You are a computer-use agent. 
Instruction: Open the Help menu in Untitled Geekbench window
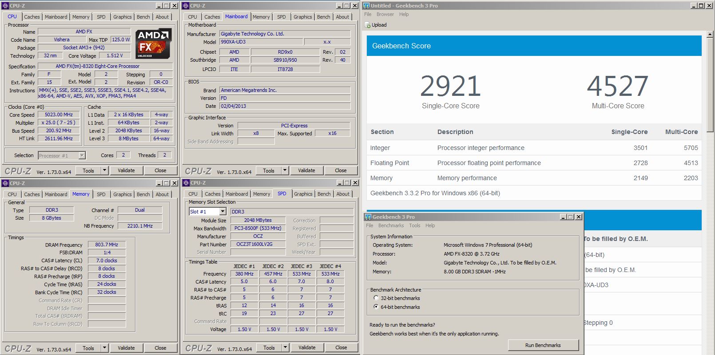pyautogui.click(x=404, y=14)
